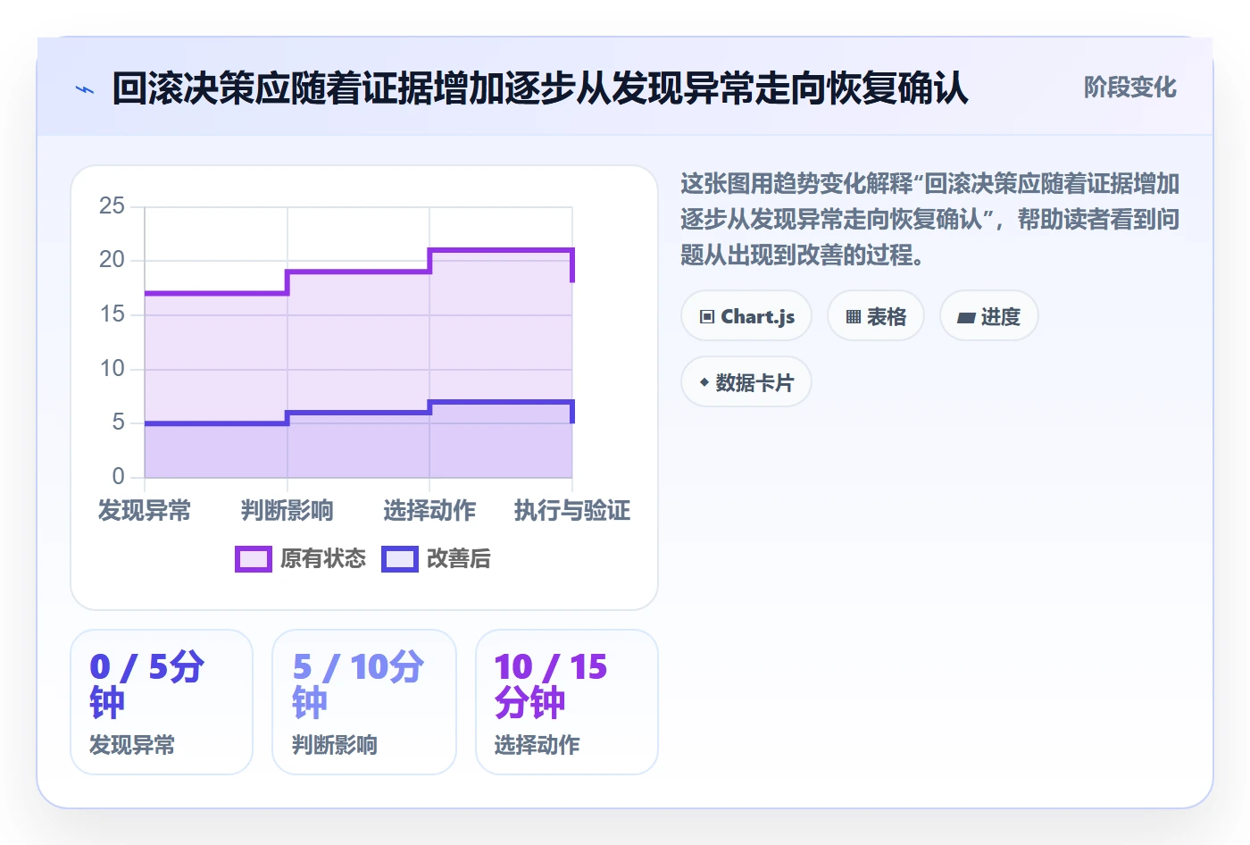Click the 选择动作 x-axis label

tap(429, 511)
